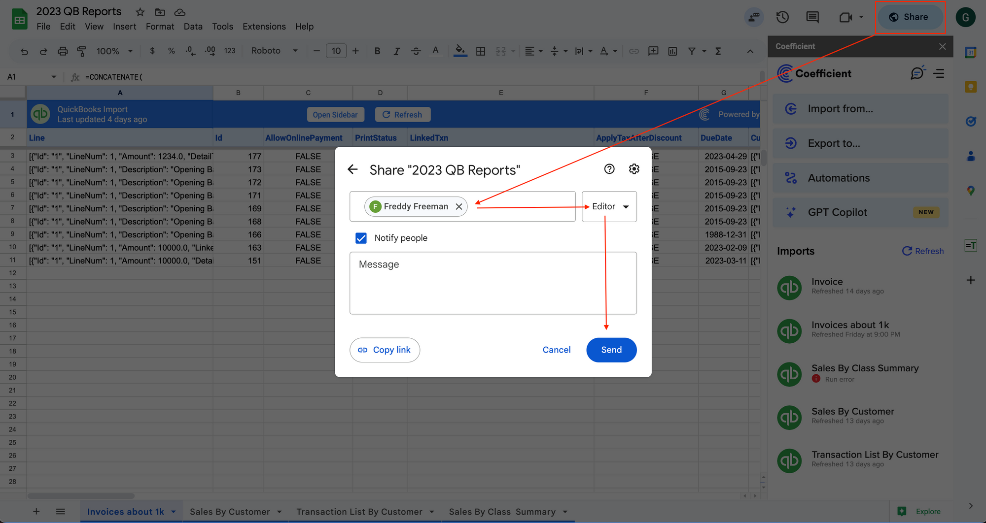Click the undo icon in toolbar
This screenshot has width=986, height=523.
(x=24, y=51)
